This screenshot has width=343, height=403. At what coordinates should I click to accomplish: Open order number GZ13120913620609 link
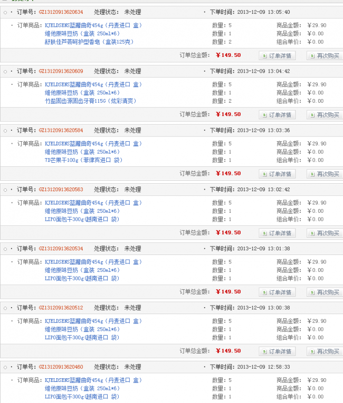pyautogui.click(x=61, y=71)
